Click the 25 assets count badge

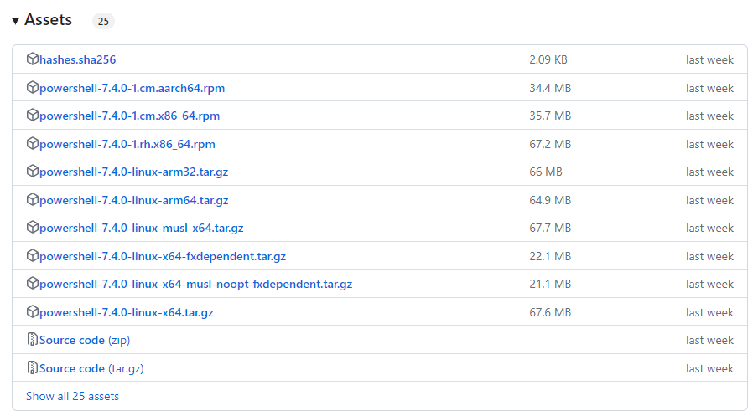point(103,21)
